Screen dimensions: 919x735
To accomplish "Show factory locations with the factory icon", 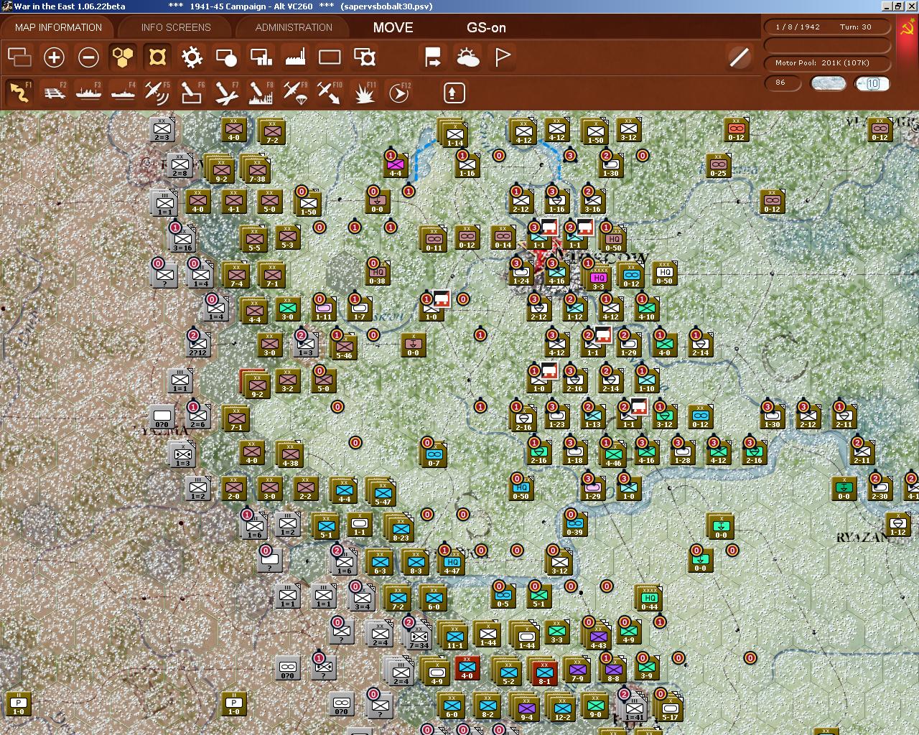I will point(295,57).
